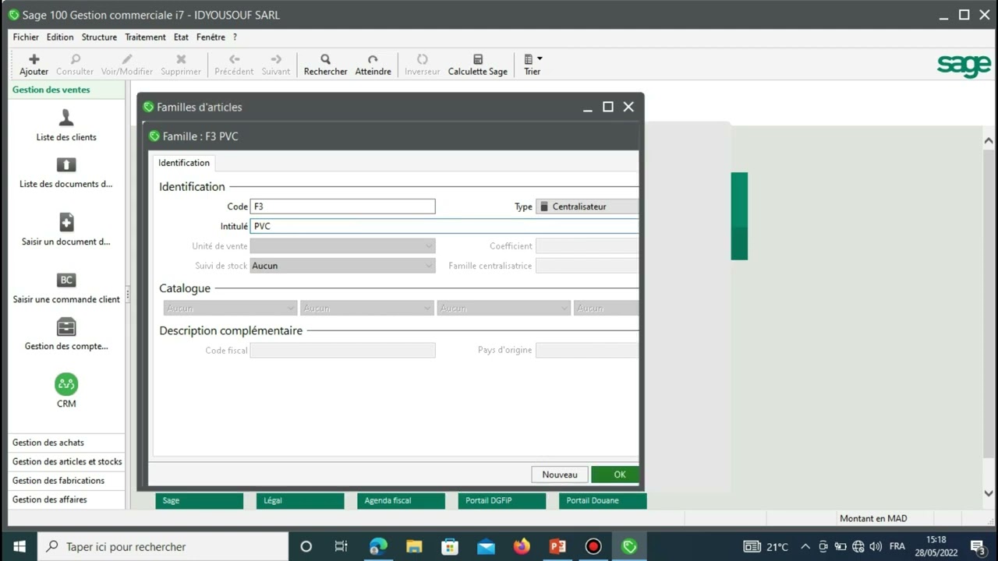Image resolution: width=998 pixels, height=561 pixels.
Task: Click the Intitulé input field
Action: [x=444, y=226]
